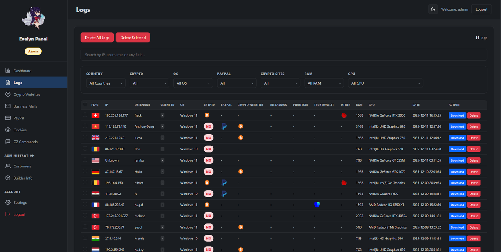
Task: Click the crypto websites icon in lucca's row
Action: 241,138
